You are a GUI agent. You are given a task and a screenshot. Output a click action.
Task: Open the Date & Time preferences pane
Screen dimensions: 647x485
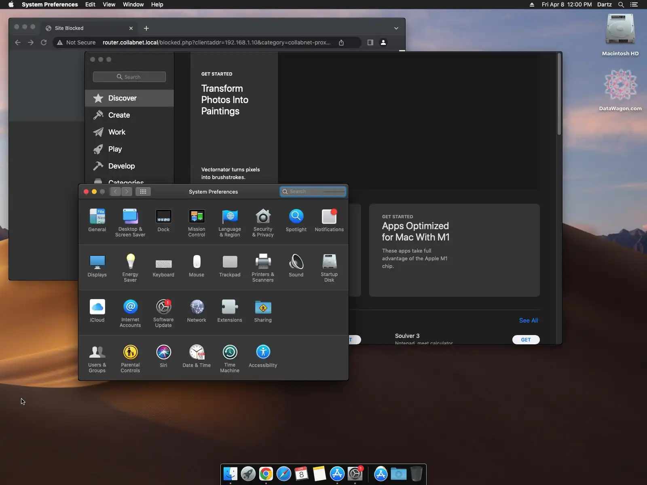[197, 356]
